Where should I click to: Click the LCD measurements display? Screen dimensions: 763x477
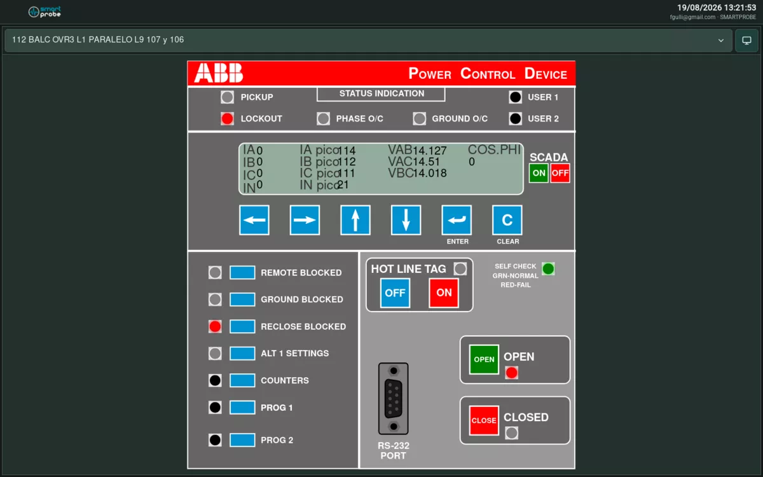[381, 169]
